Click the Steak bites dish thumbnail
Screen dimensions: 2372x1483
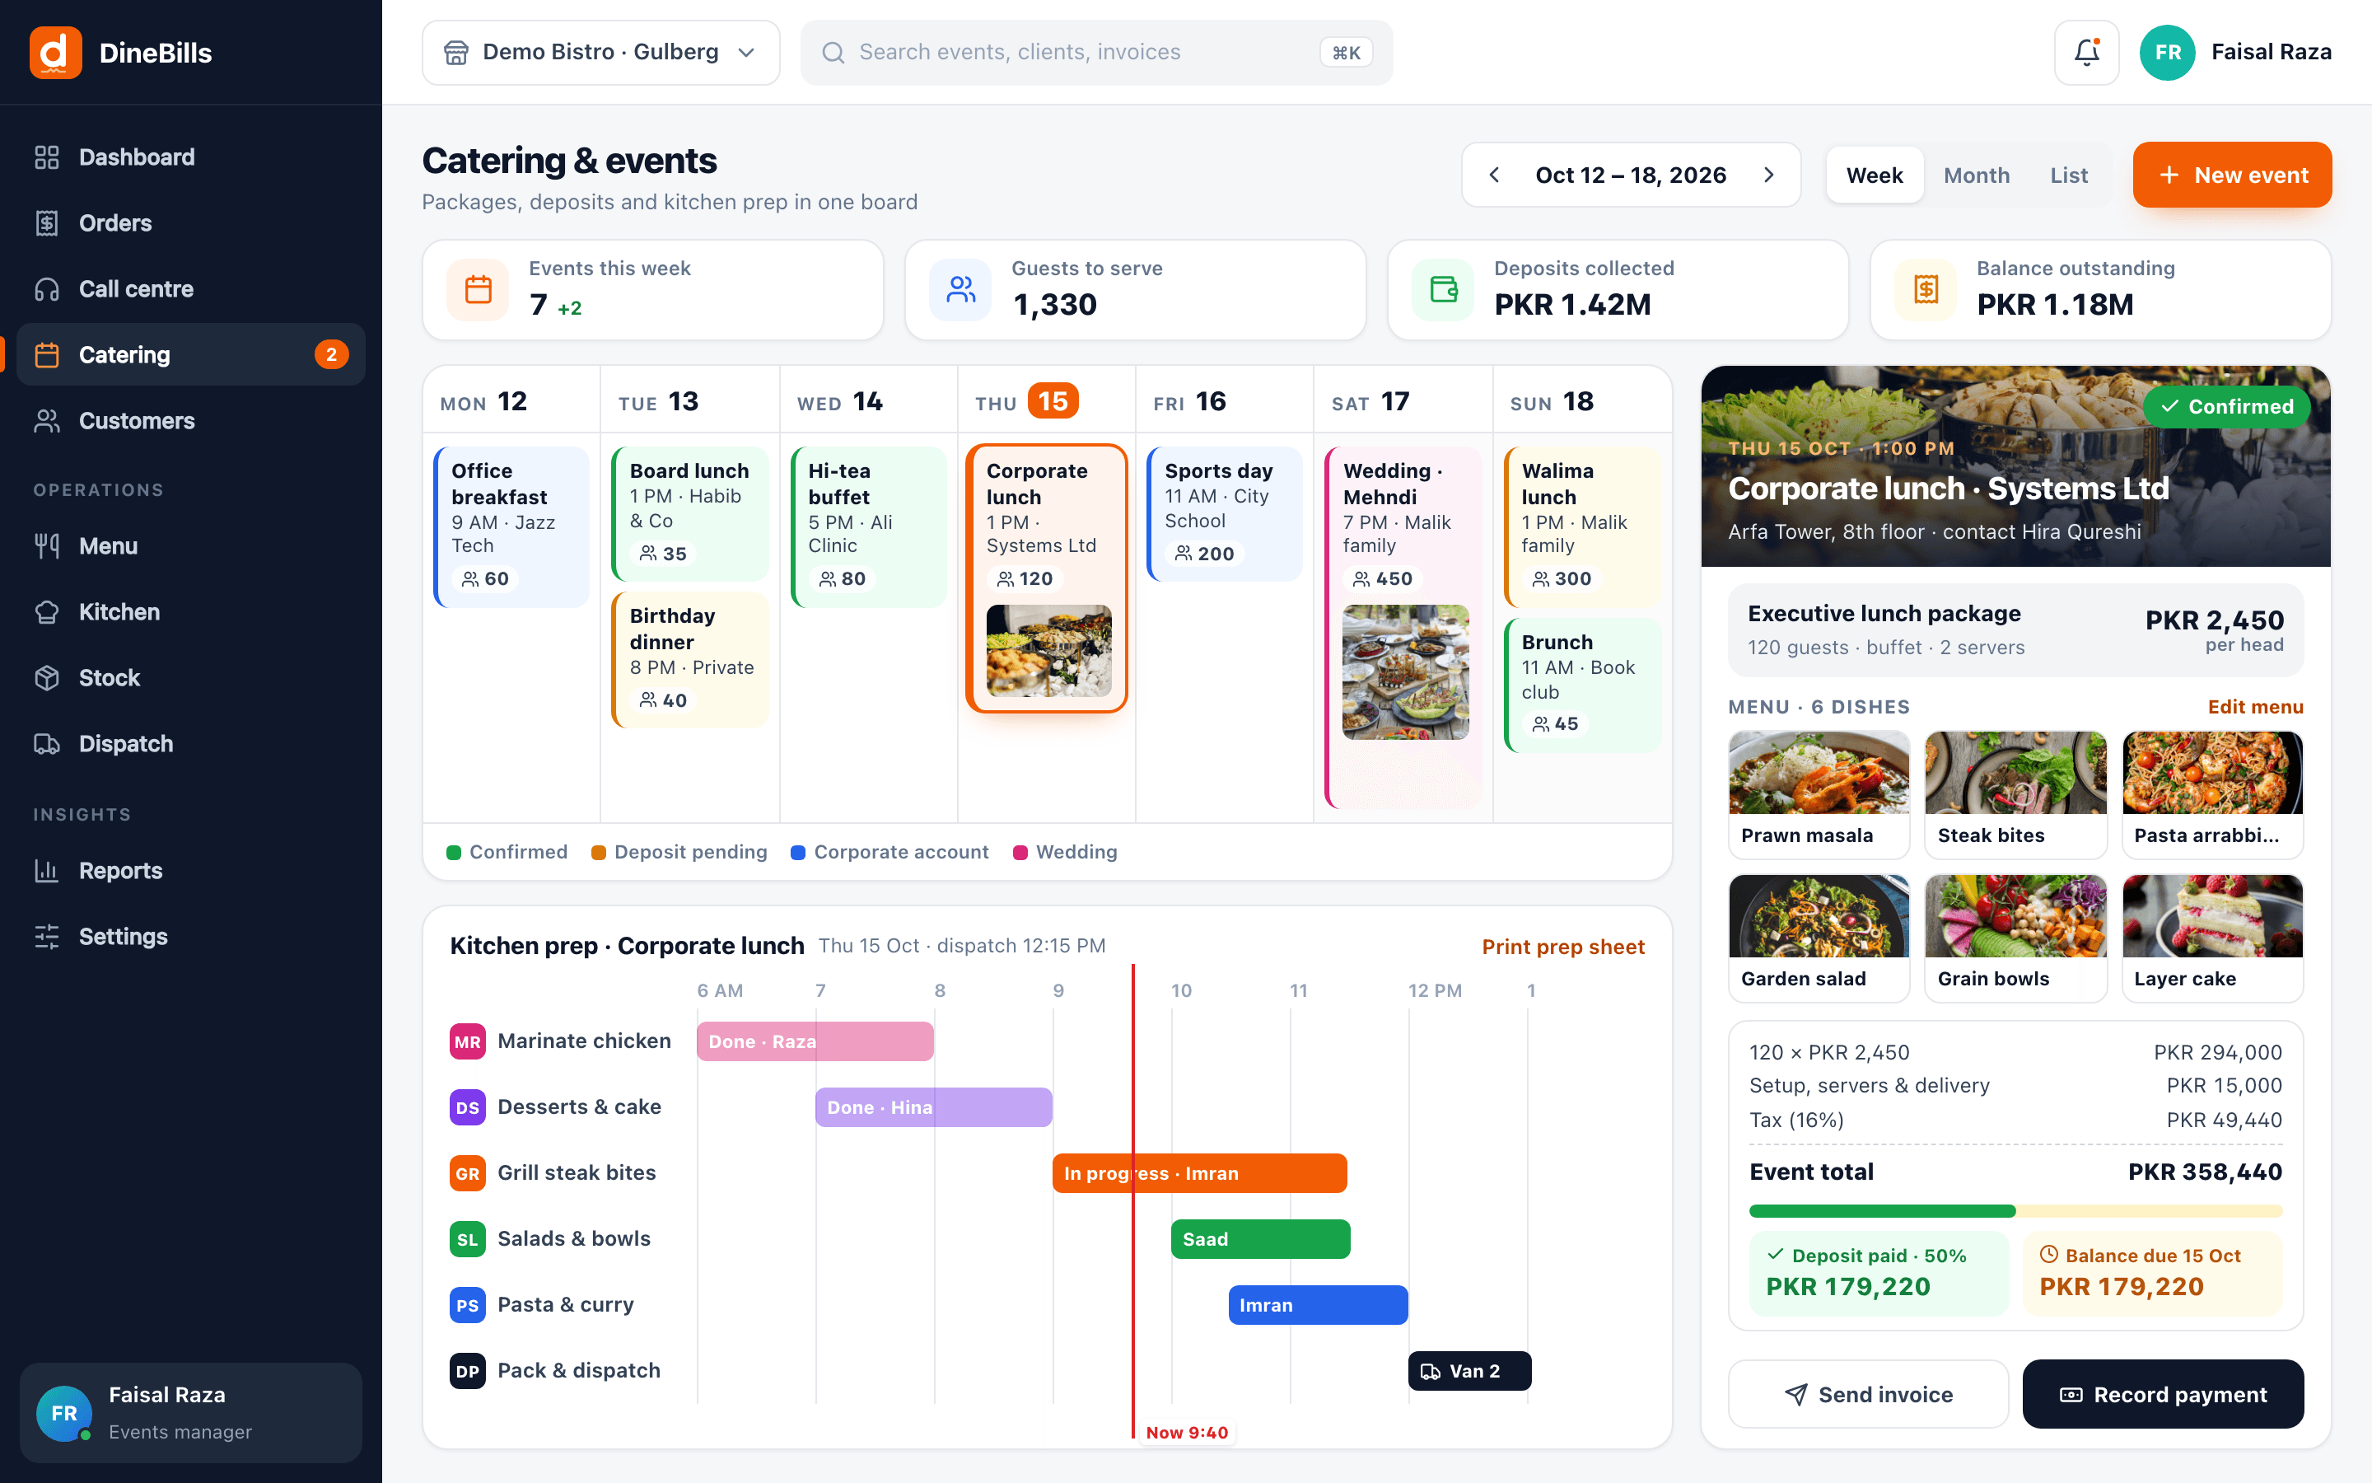pyautogui.click(x=2015, y=773)
